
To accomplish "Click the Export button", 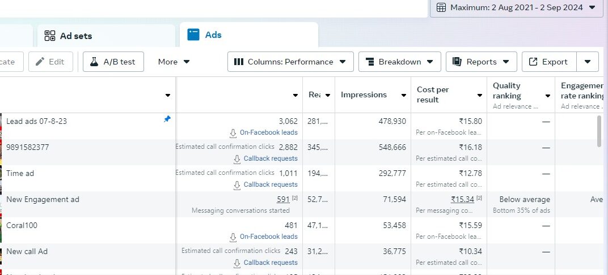I will pos(548,62).
